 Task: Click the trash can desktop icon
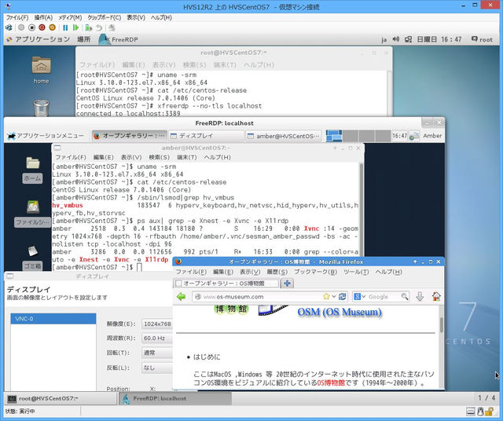tap(41, 108)
